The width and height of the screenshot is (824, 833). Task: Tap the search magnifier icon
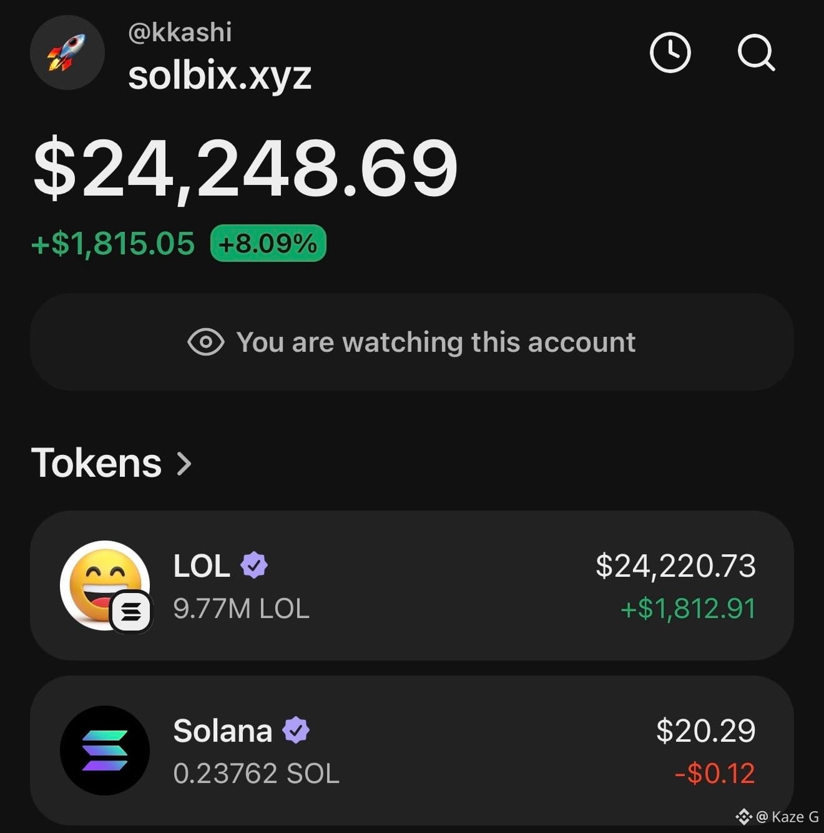756,52
